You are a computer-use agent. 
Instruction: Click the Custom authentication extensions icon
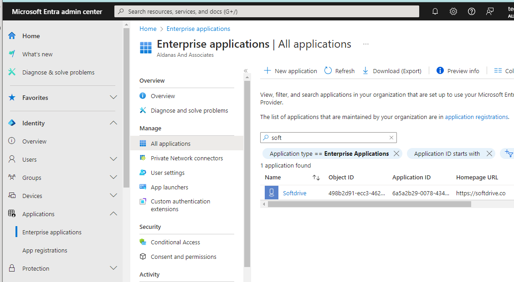143,201
